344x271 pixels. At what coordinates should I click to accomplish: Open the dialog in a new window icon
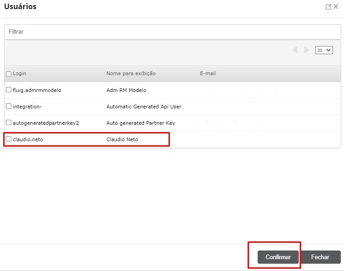(328, 7)
